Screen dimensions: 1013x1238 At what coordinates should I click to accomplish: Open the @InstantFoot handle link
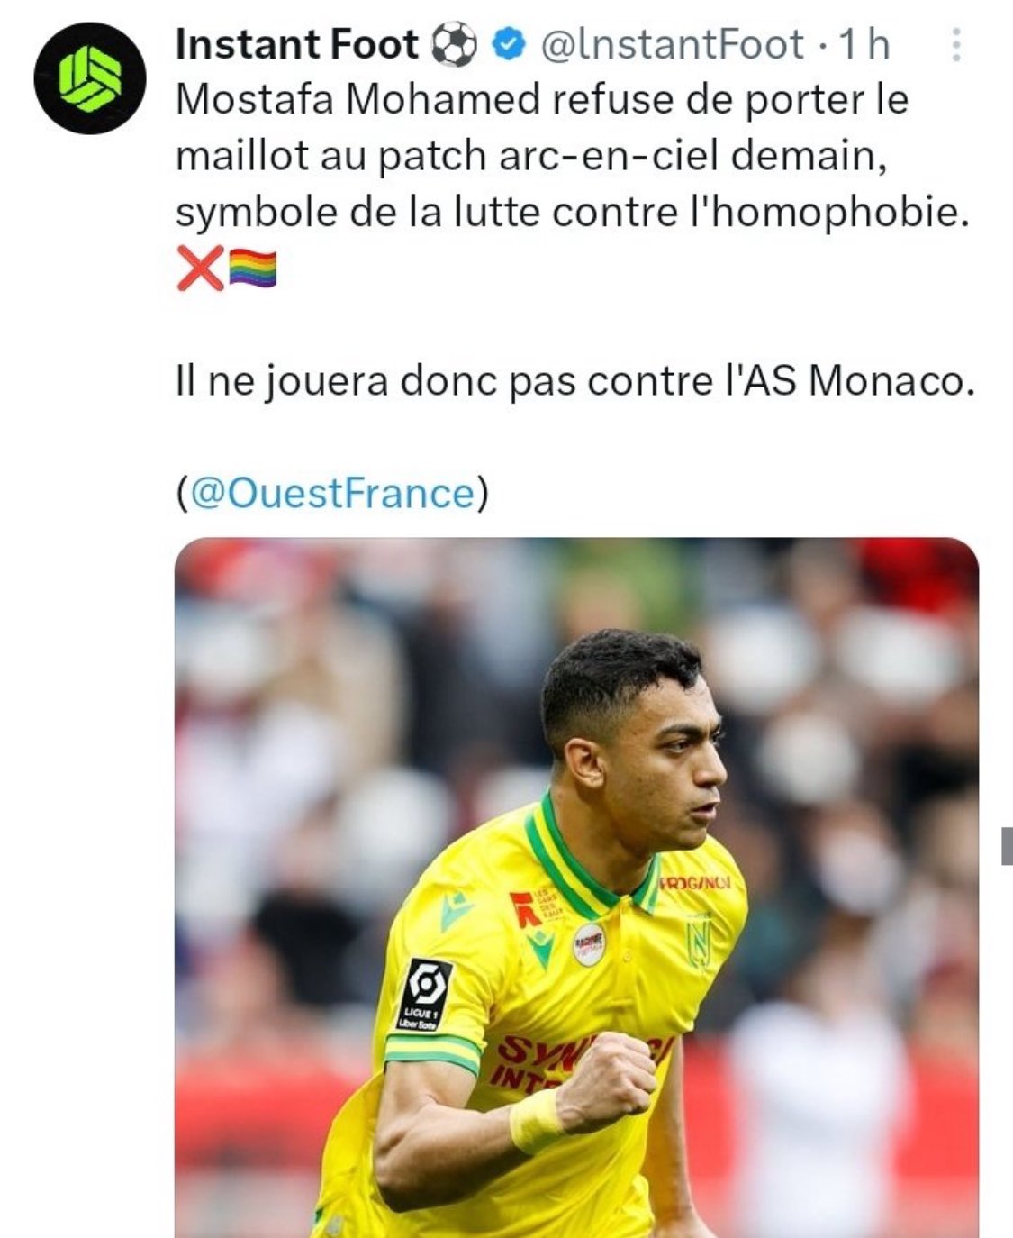click(x=672, y=45)
